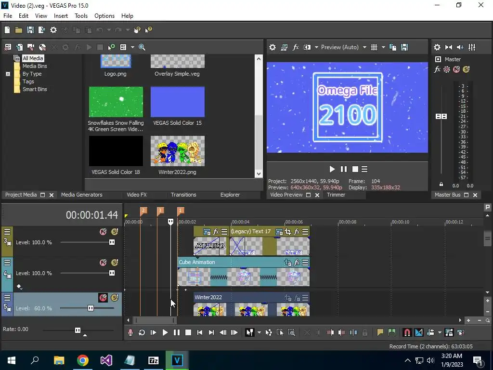Copy snapshot to clipboard in preview
The height and width of the screenshot is (370, 493).
[393, 47]
